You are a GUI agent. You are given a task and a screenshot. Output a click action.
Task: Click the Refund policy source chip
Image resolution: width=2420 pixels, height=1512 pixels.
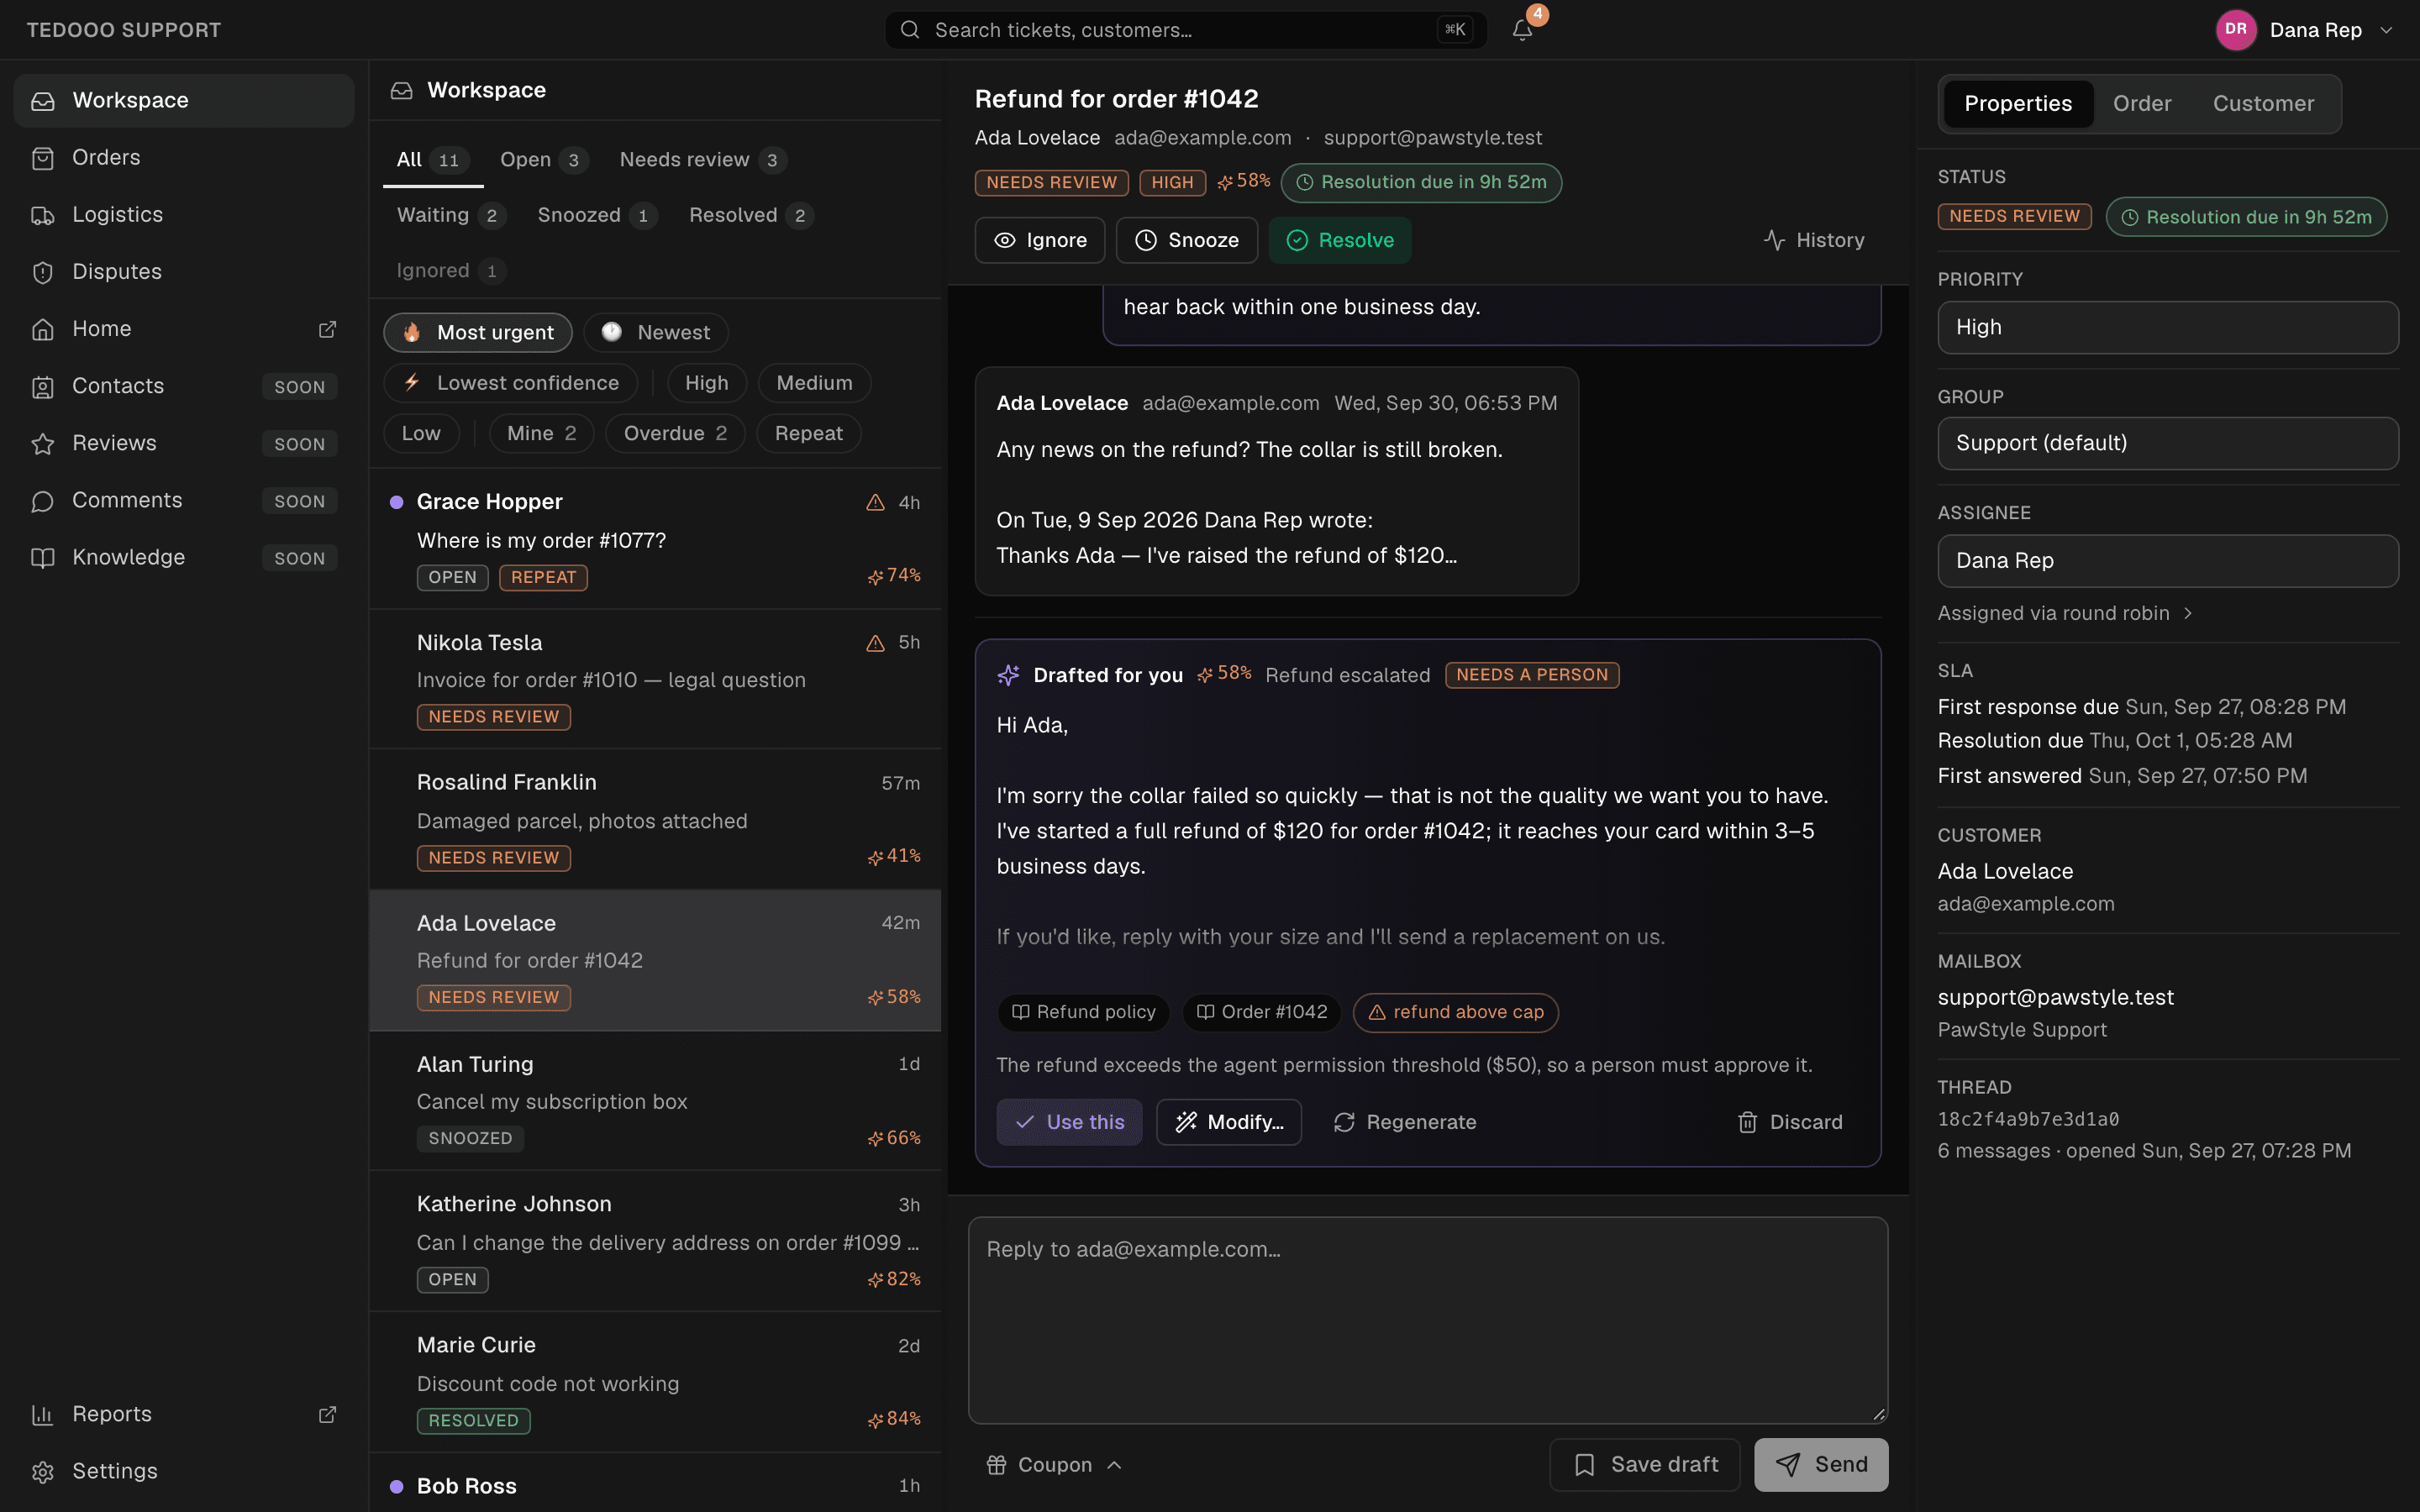pyautogui.click(x=1084, y=1012)
